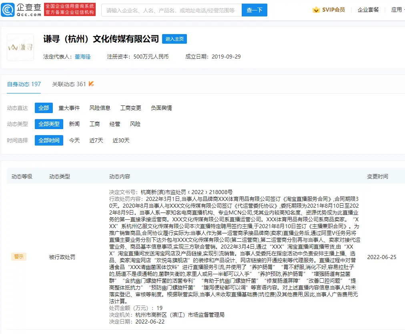Open legal representative 董海锋 link
405x334 pixels.
pos(82,57)
